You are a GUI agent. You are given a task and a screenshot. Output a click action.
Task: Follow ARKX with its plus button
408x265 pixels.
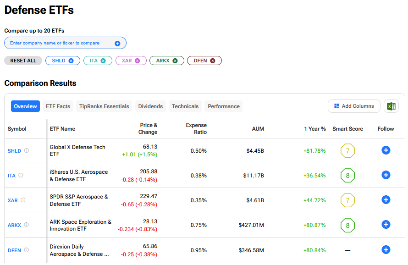(x=386, y=224)
